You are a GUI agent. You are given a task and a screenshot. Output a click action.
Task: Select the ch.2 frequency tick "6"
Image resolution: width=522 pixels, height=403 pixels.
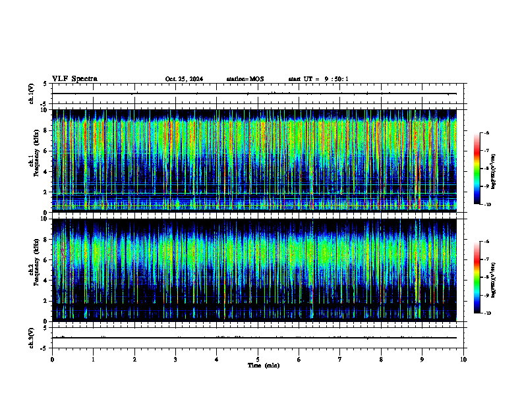(x=47, y=260)
